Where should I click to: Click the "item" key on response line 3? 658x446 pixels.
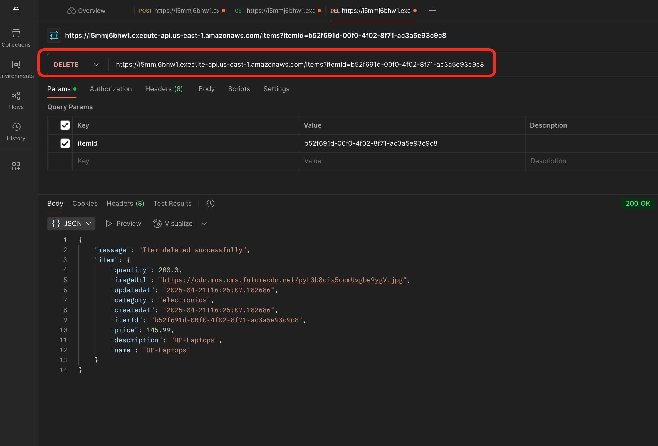click(107, 260)
